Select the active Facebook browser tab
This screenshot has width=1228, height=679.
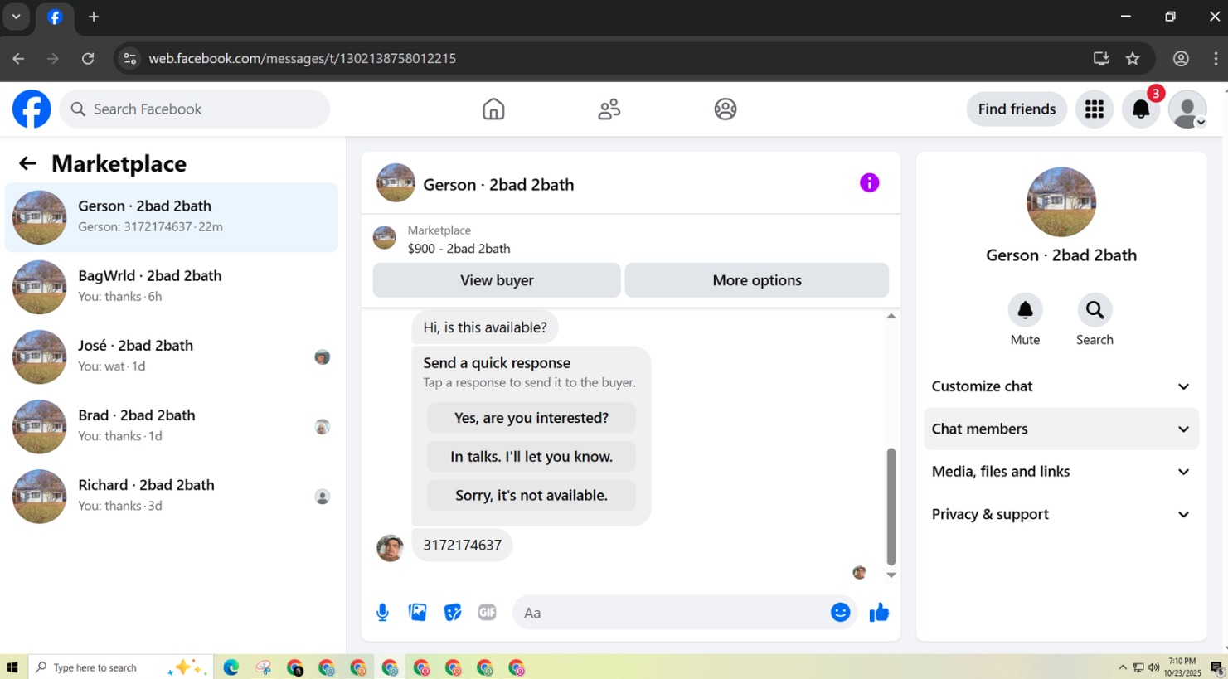click(x=55, y=17)
